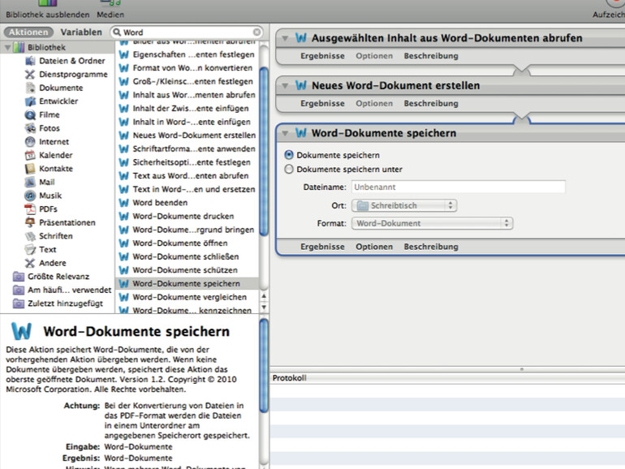625x469 pixels.
Task: Open the Kalender category icon
Action: pyautogui.click(x=30, y=155)
